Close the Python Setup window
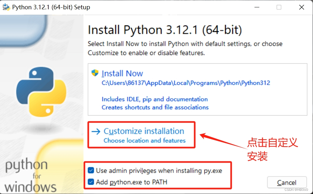This screenshot has width=313, height=194. click(301, 7)
